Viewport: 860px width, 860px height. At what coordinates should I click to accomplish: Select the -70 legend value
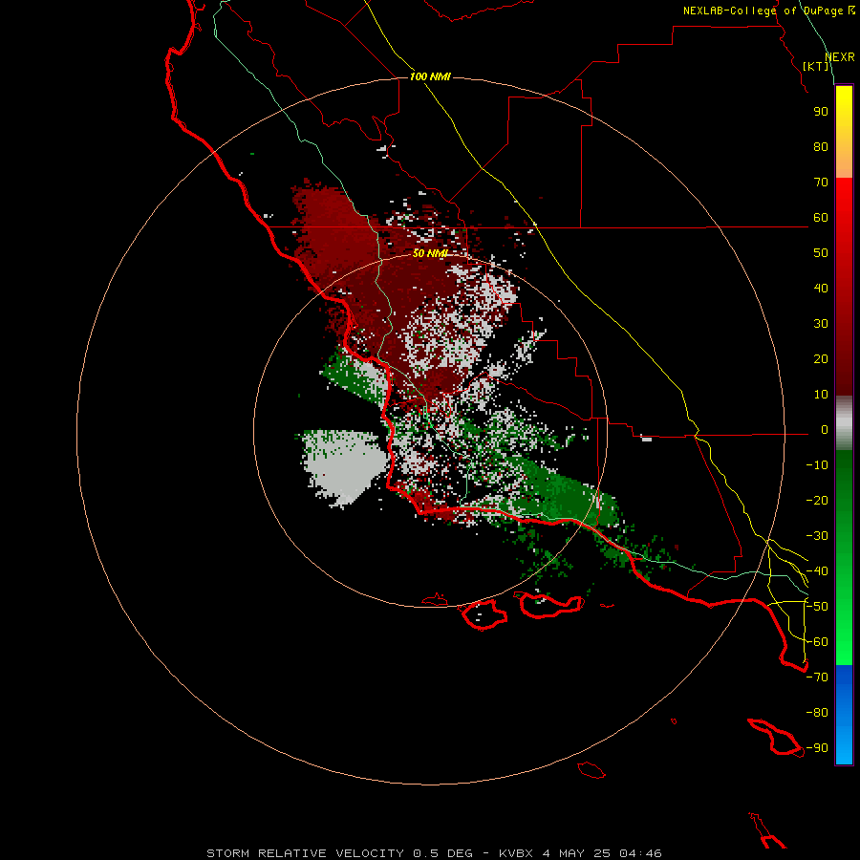click(x=817, y=677)
